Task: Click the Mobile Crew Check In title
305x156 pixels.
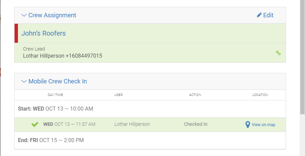Action: pos(58,81)
